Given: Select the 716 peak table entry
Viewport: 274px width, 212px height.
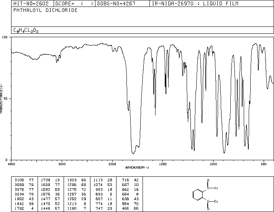Looking at the screenshot, I should [130, 180].
